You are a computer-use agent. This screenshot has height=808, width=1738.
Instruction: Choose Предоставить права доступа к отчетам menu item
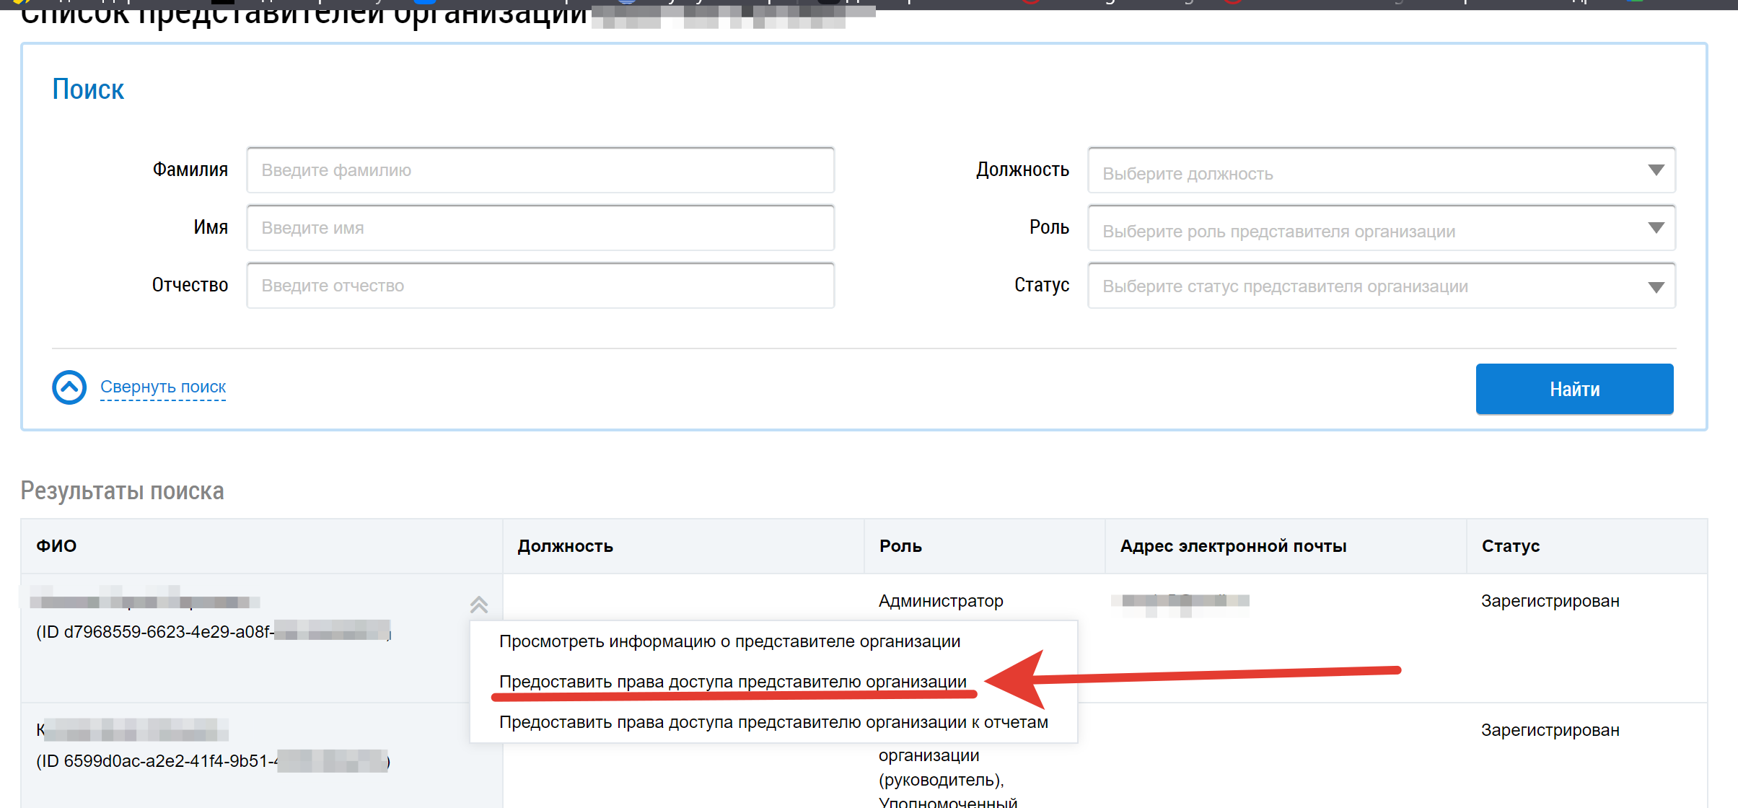(773, 722)
